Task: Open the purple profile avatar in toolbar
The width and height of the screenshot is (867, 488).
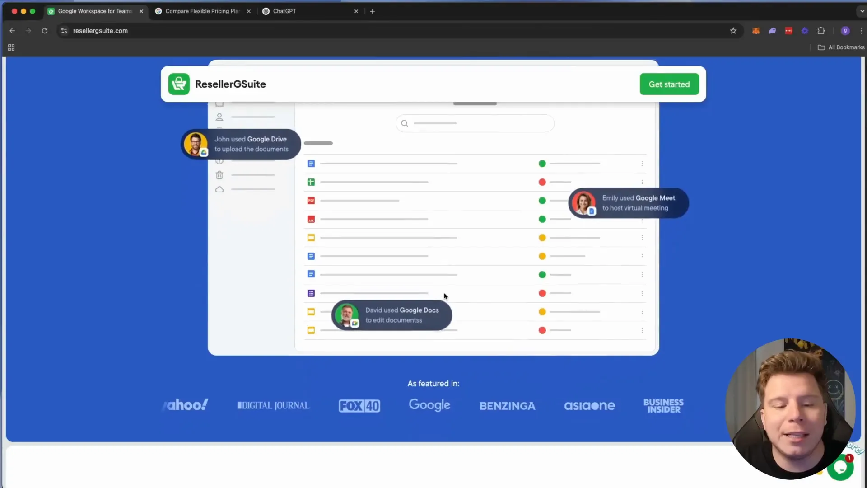Action: pos(845,31)
